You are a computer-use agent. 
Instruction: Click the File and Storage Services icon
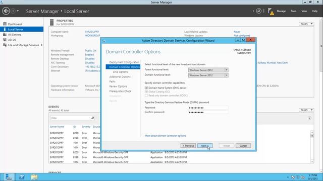[5, 45]
